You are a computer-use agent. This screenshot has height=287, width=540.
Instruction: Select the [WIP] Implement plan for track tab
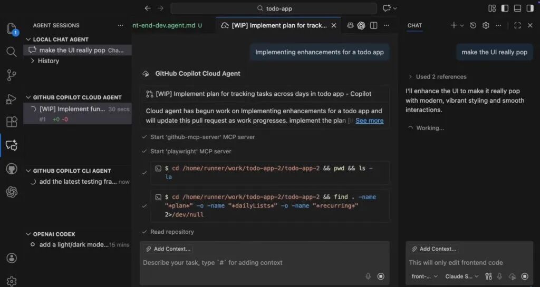pos(278,25)
